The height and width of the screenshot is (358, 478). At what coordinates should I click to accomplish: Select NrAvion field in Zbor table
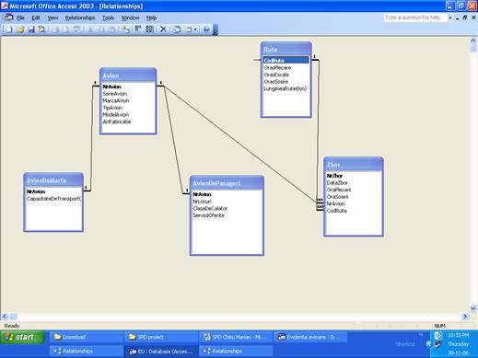pyautogui.click(x=335, y=203)
